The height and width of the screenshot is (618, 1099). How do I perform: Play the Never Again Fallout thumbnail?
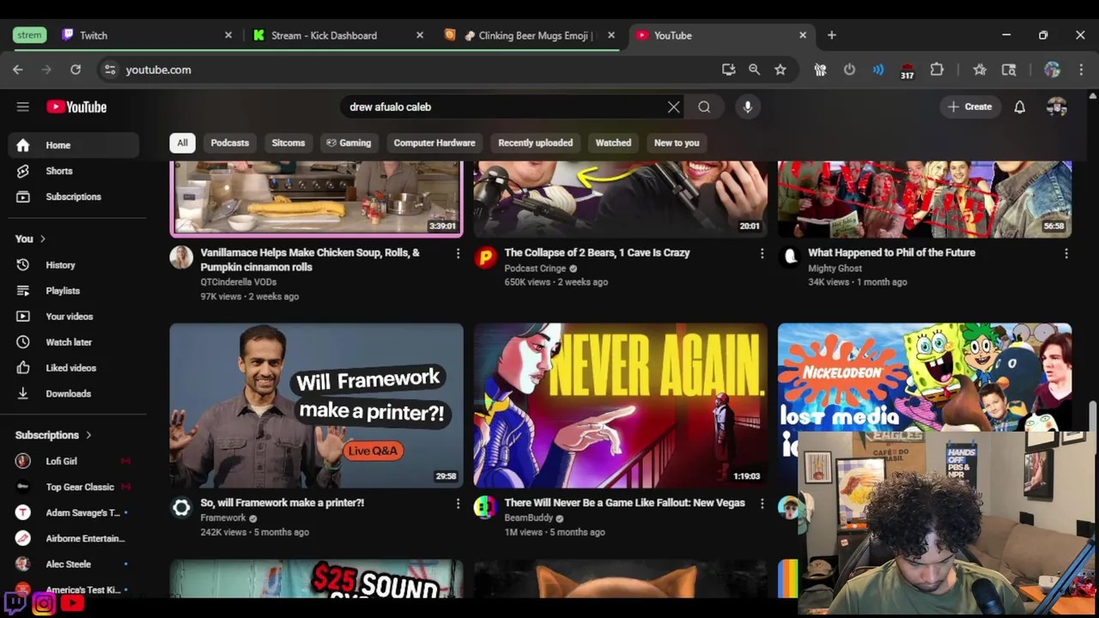pyautogui.click(x=620, y=405)
